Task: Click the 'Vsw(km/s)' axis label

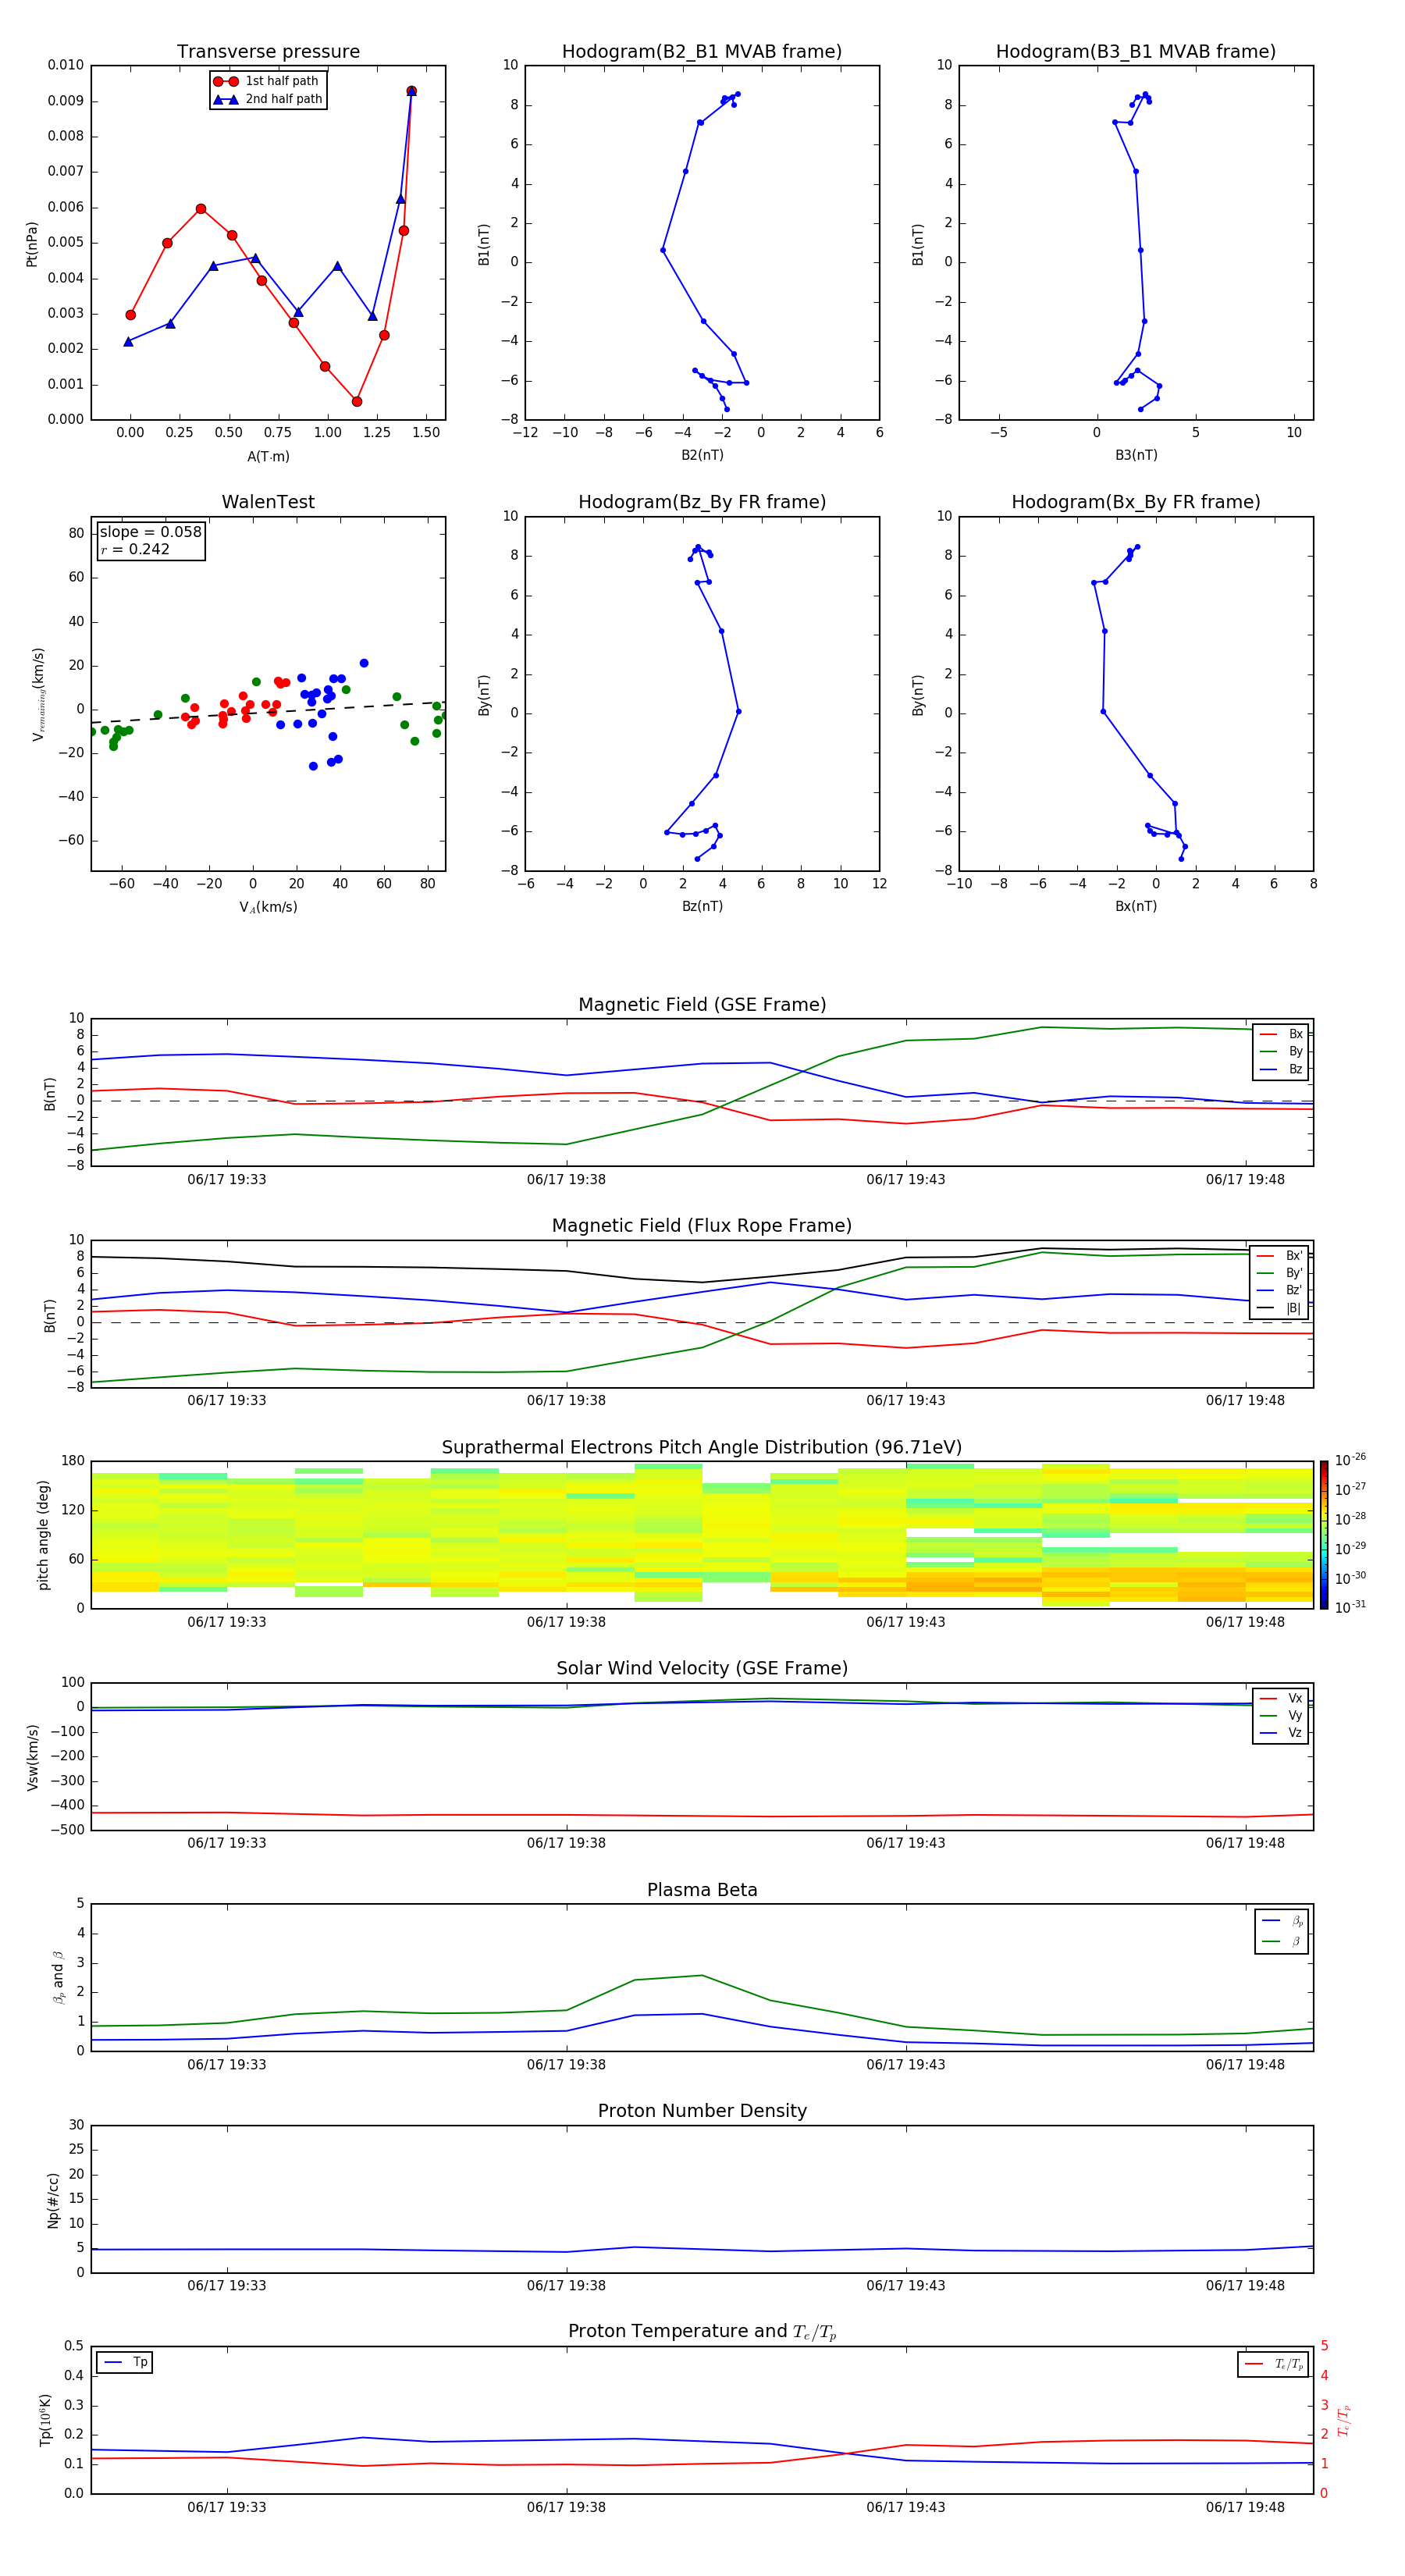Action: point(31,1757)
